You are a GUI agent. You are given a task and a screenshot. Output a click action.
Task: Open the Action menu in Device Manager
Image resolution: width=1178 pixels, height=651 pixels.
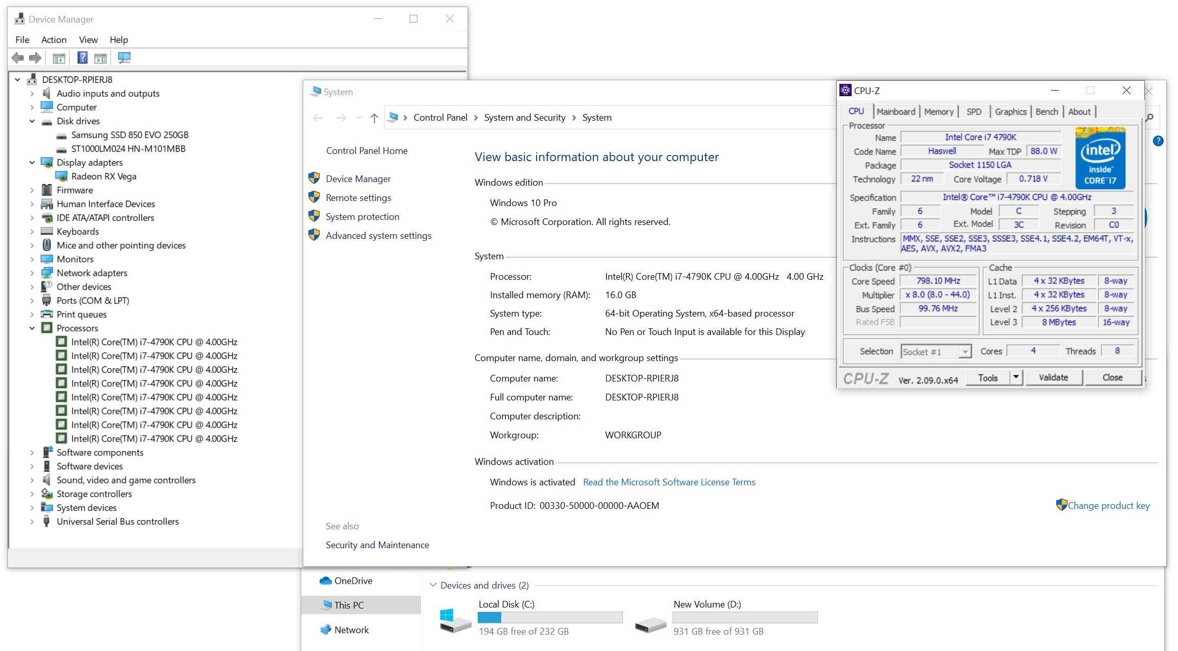click(x=54, y=39)
